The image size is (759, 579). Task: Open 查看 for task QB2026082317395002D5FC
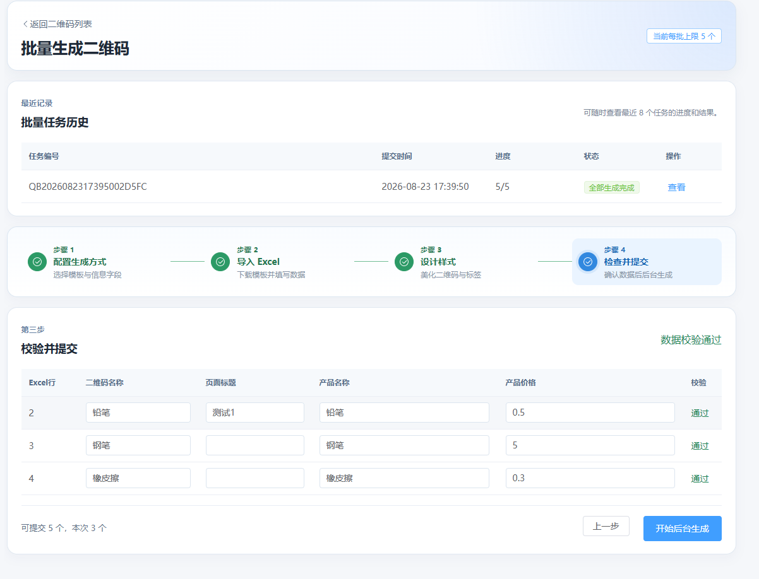676,187
